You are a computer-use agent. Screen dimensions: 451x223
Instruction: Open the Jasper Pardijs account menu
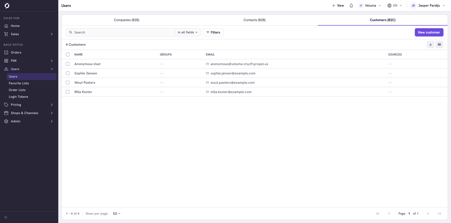[428, 5]
